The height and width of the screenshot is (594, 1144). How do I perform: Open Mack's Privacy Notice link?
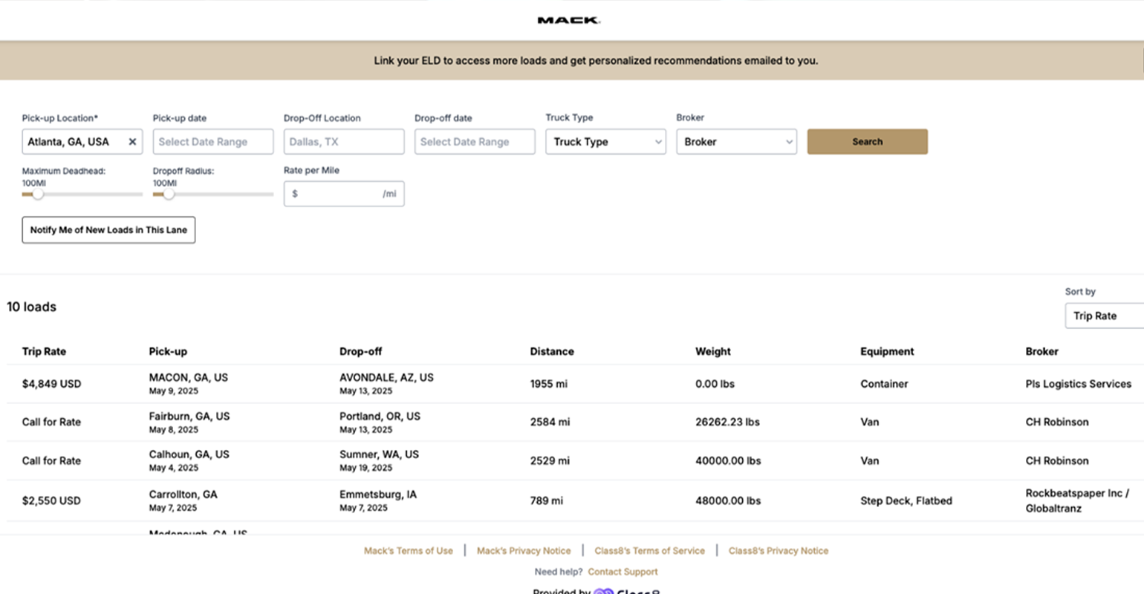click(x=524, y=551)
